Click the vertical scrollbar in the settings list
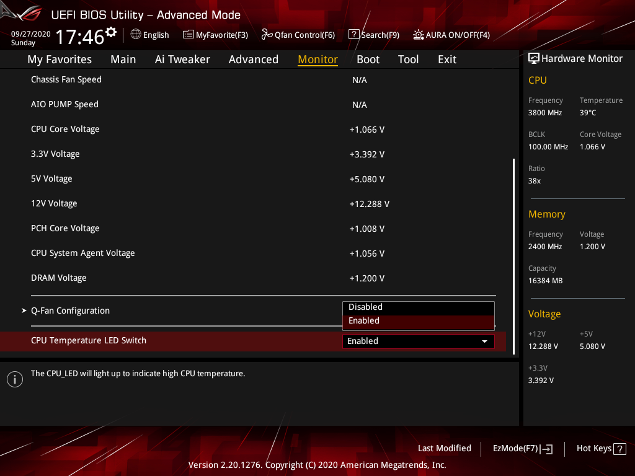 click(514, 256)
